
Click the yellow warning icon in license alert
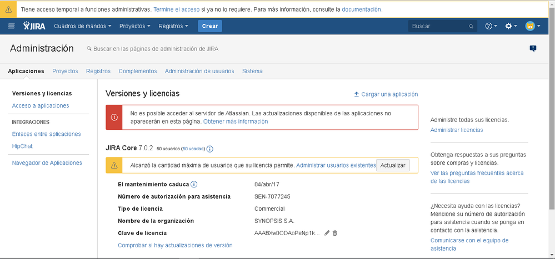point(114,165)
